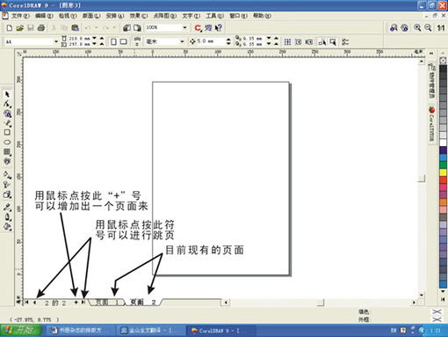Pick the yellow swatch in color palette
This screenshot has width=448, height=337.
click(443, 172)
